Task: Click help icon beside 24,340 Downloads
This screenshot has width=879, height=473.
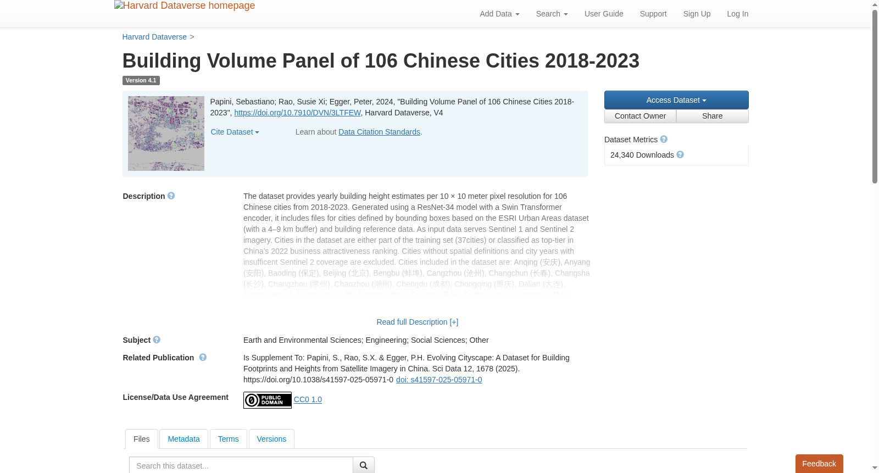Action: pyautogui.click(x=680, y=154)
